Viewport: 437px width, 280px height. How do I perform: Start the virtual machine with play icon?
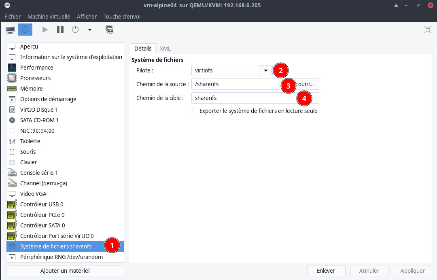(45, 30)
